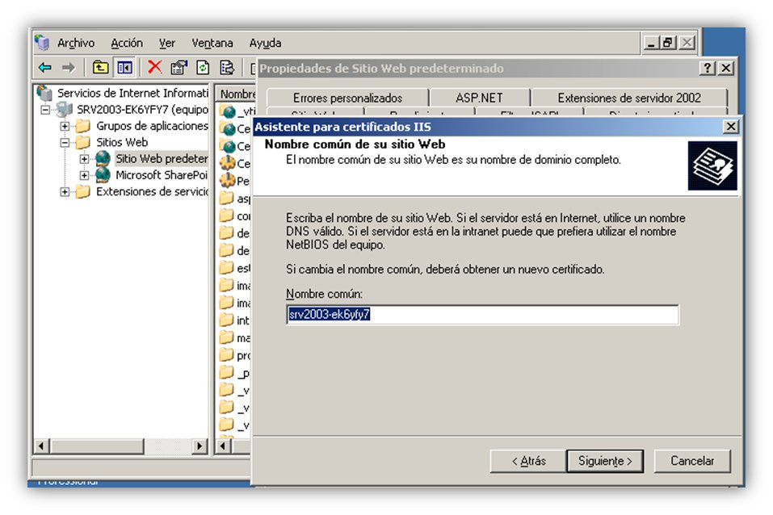Expand the Sitio Web predeterminado node

click(84, 159)
